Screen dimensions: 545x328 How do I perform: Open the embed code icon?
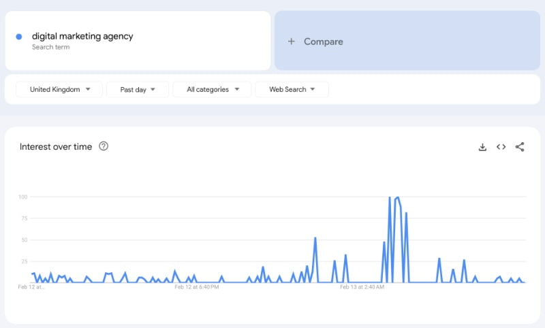[501, 147]
